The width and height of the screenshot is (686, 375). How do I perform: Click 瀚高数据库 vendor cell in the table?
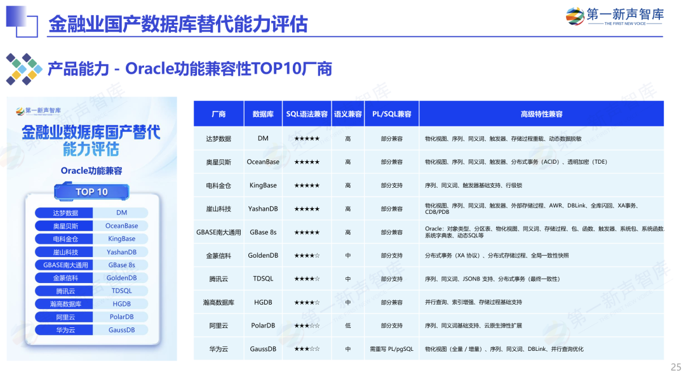click(x=219, y=303)
